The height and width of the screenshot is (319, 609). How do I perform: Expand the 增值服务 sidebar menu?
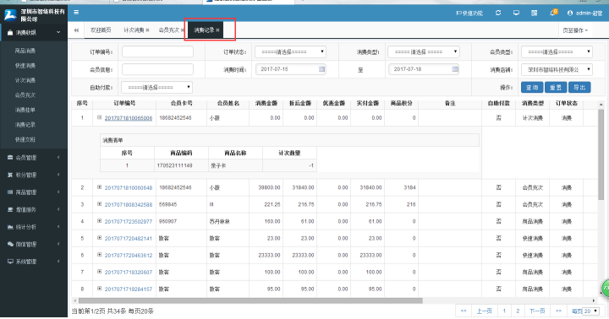tap(34, 209)
